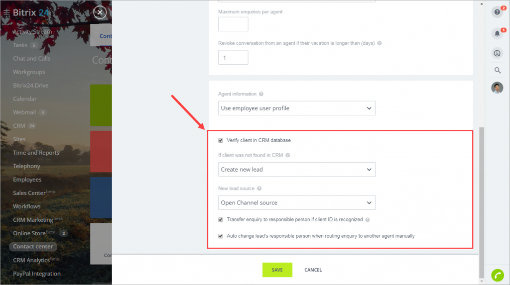Expand the Use employee user profile dropdown
Screen dimensions: 510x285
click(297, 108)
